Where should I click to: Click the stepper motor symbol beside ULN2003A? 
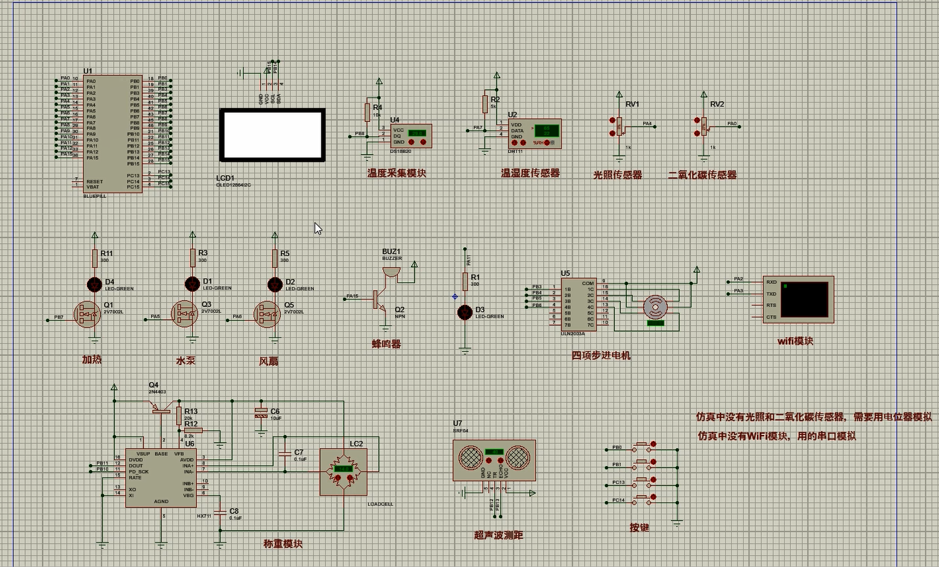click(654, 307)
